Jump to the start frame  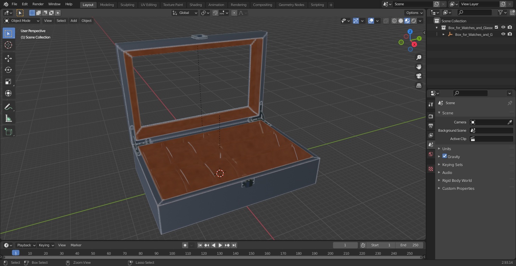[200, 245]
